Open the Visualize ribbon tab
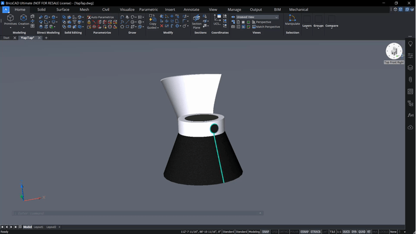This screenshot has width=416, height=234. 127,9
